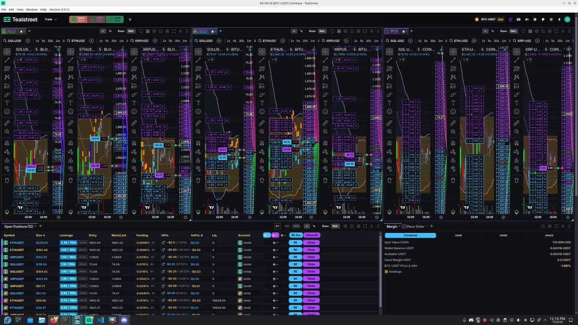
Task: Expand the Open Positions tab dropdown arrow
Action: pyautogui.click(x=36, y=226)
